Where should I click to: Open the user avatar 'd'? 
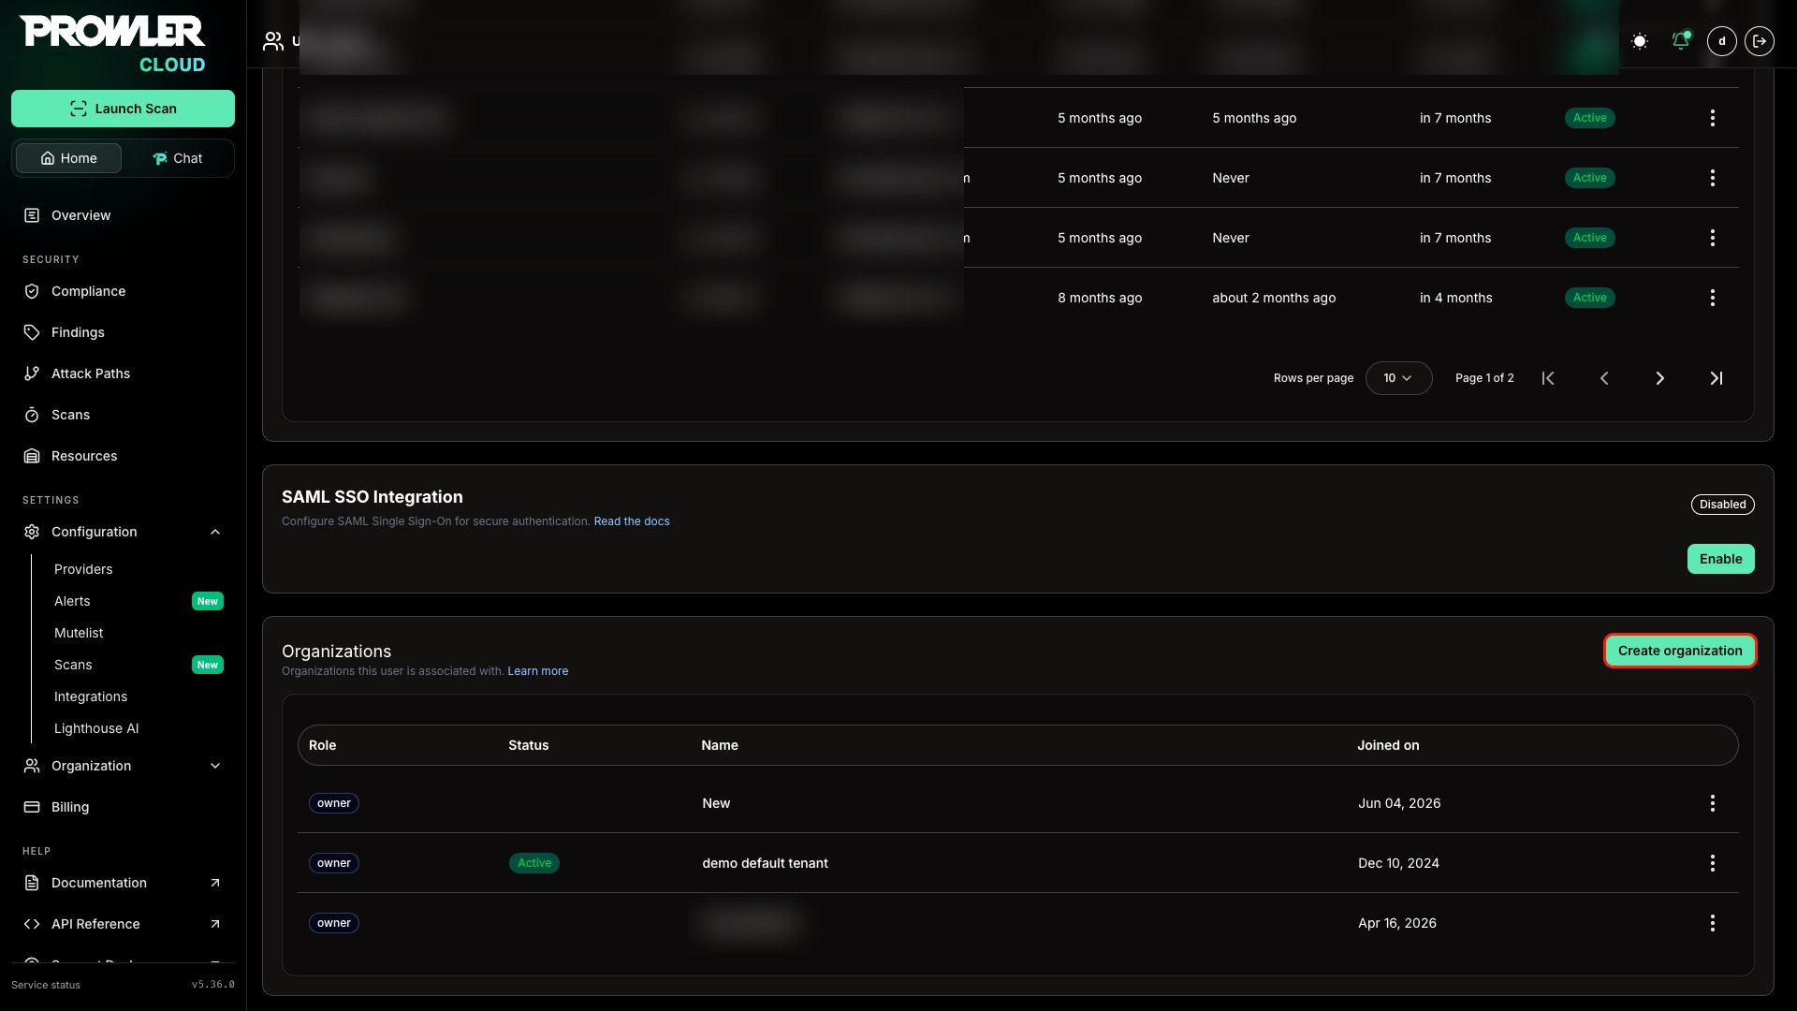1722,41
